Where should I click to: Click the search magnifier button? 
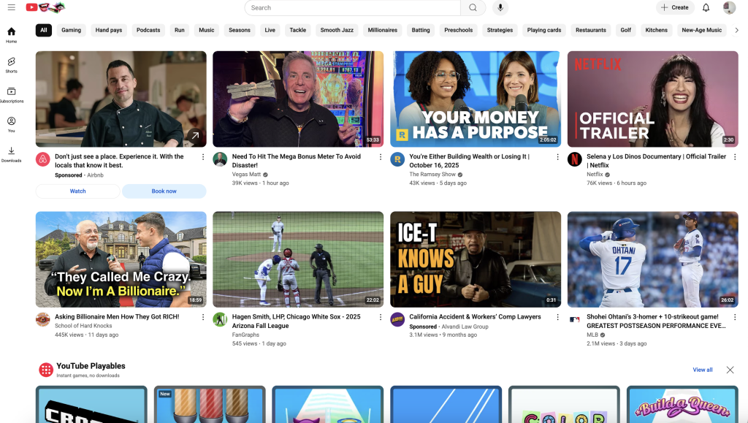click(x=473, y=7)
